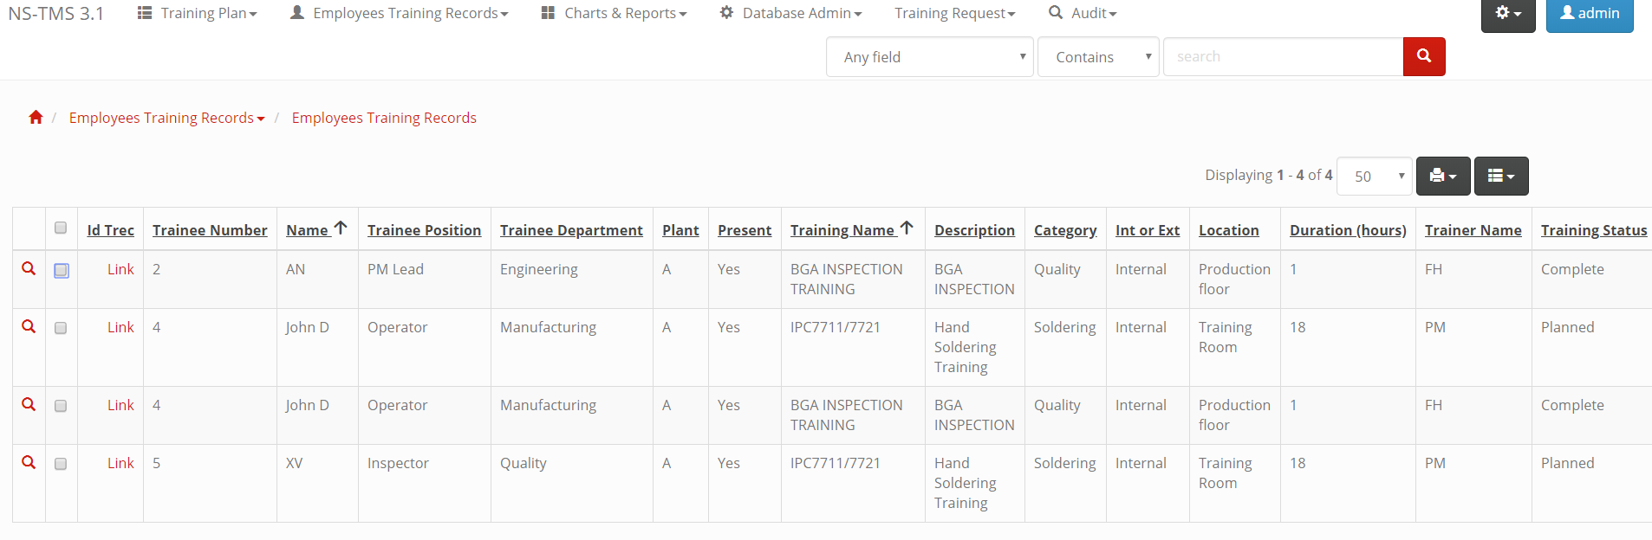Click the red search magnifier button
Viewport: 1652px width, 540px height.
[1423, 56]
